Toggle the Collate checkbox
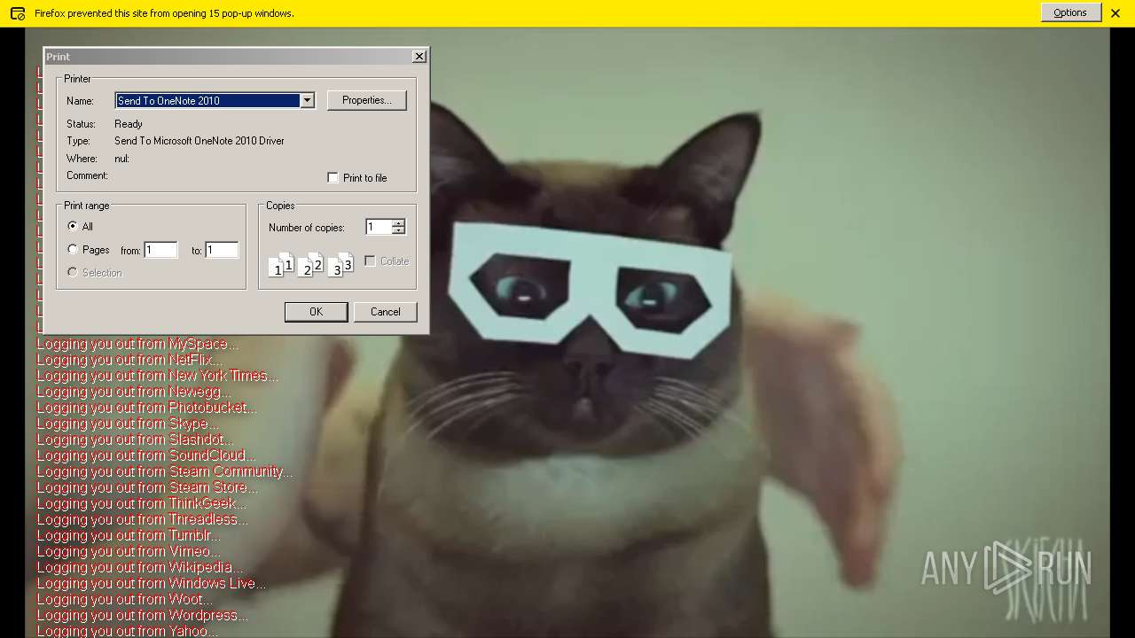1135x638 pixels. 370,261
